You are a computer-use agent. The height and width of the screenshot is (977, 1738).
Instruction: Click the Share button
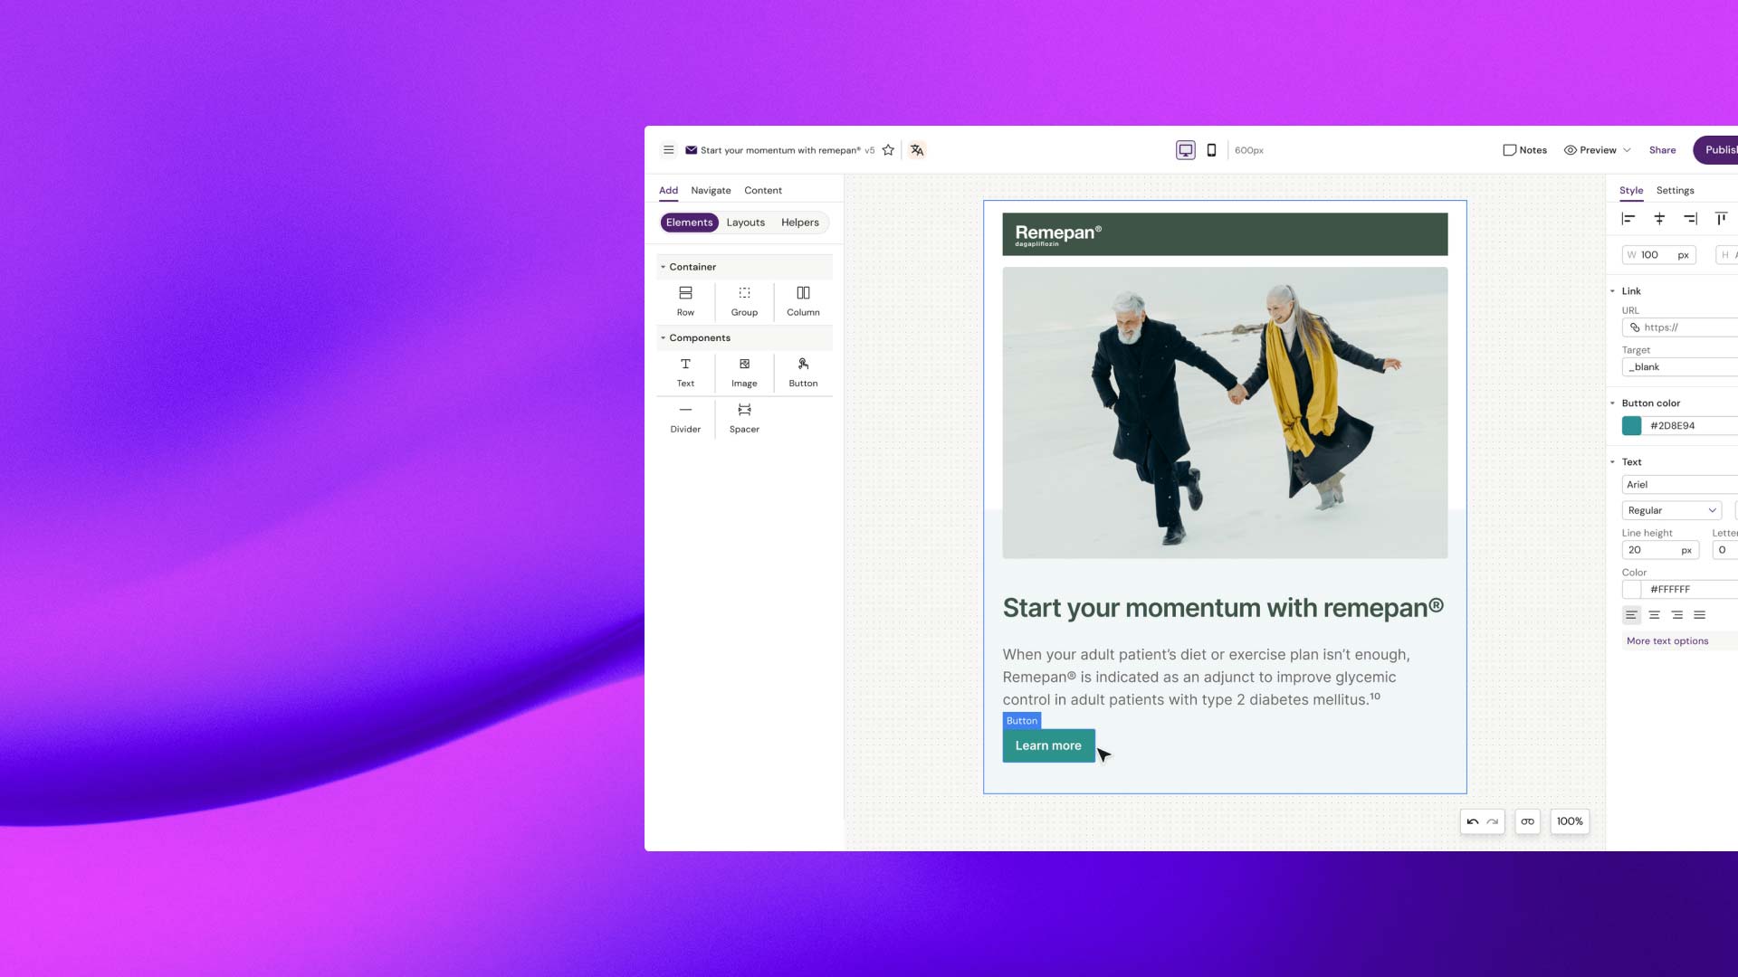[1662, 150]
